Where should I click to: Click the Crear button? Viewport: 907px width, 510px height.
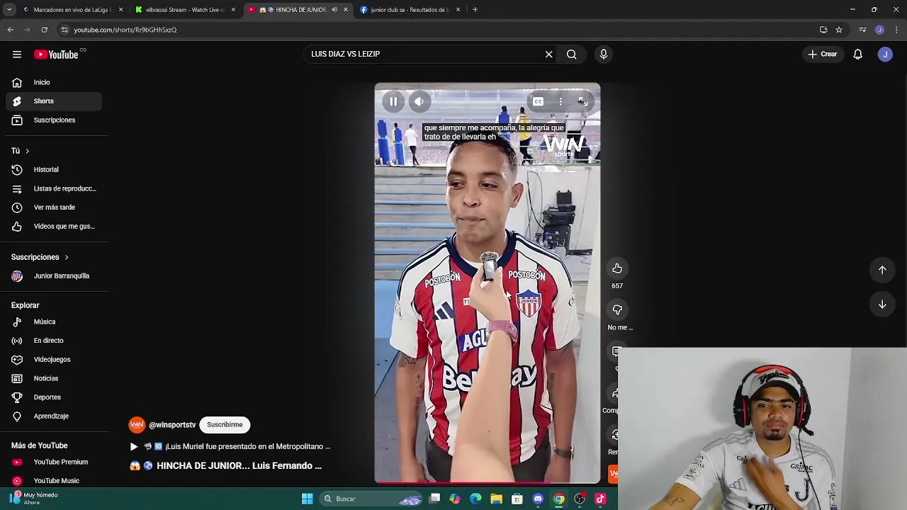coord(822,55)
